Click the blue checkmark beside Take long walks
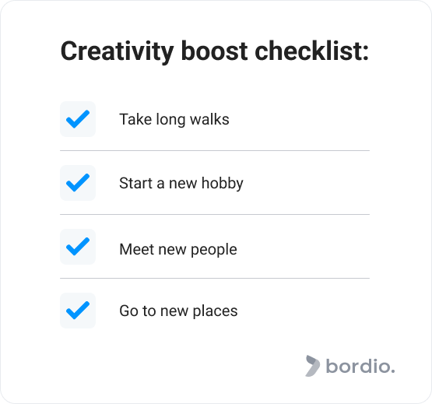432x404 pixels. 78,119
